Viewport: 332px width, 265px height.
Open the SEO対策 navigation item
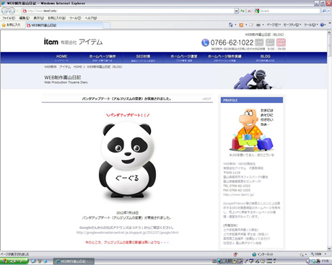(x=143, y=58)
